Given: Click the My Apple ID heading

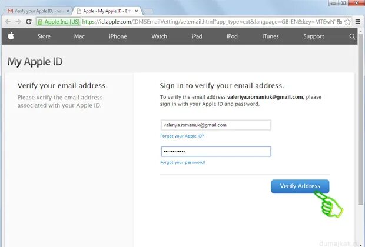Looking at the screenshot, I should coord(35,62).
